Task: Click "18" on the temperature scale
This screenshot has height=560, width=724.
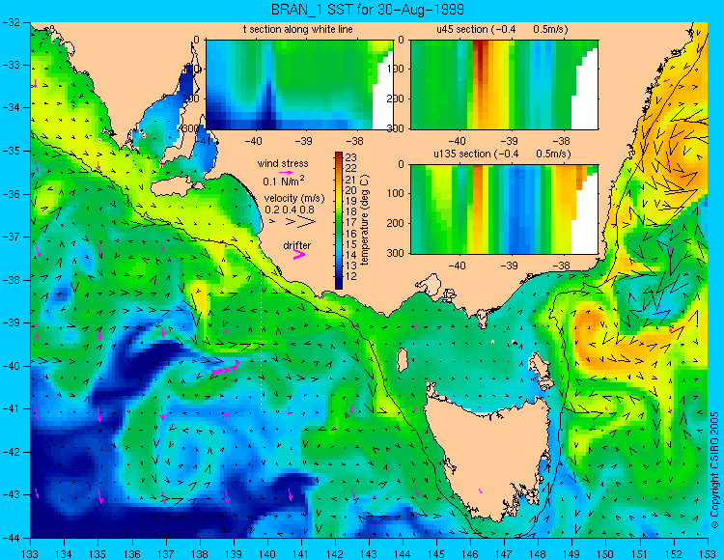Action: 350,211
